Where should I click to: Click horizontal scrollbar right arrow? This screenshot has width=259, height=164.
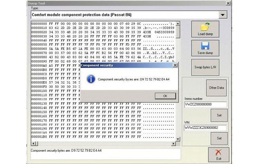[x=172, y=143]
